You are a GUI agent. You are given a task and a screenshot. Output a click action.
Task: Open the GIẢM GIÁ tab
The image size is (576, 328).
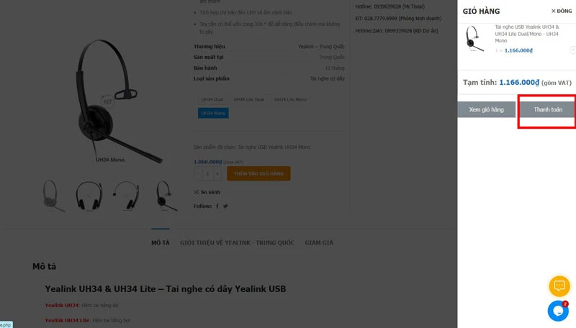pyautogui.click(x=319, y=242)
